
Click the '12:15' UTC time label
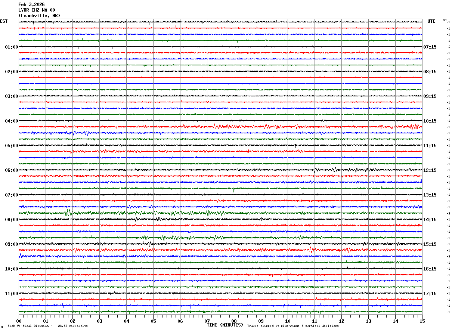pos(430,170)
